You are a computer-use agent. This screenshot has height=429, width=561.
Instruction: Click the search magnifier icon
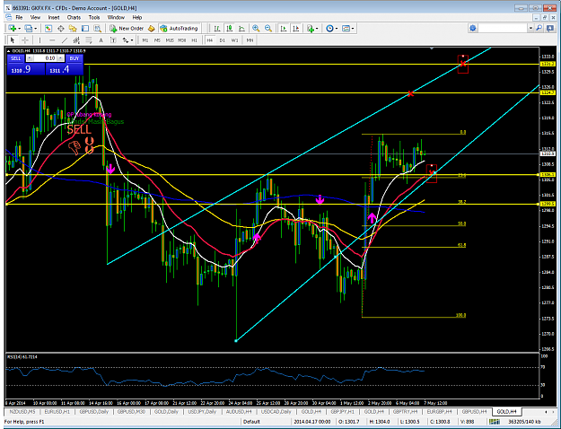click(539, 28)
